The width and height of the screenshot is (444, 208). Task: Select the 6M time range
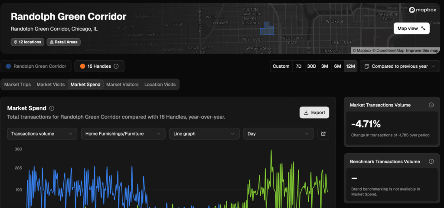click(337, 66)
